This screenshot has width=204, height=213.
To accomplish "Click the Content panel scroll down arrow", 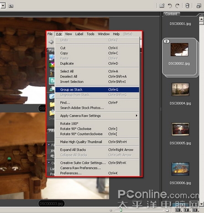I will pos(201,204).
